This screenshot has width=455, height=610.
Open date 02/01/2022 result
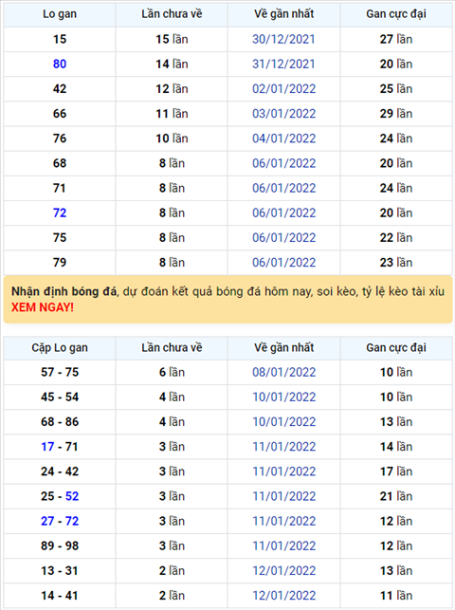click(283, 88)
